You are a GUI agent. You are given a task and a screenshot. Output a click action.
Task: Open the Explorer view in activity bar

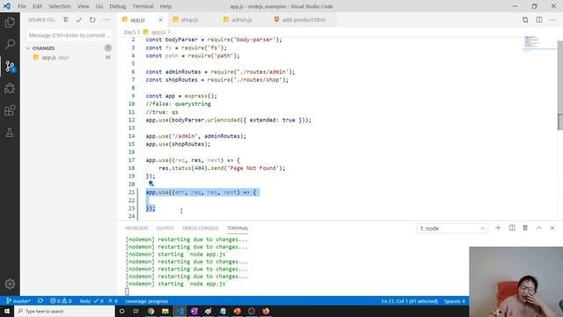point(10,23)
